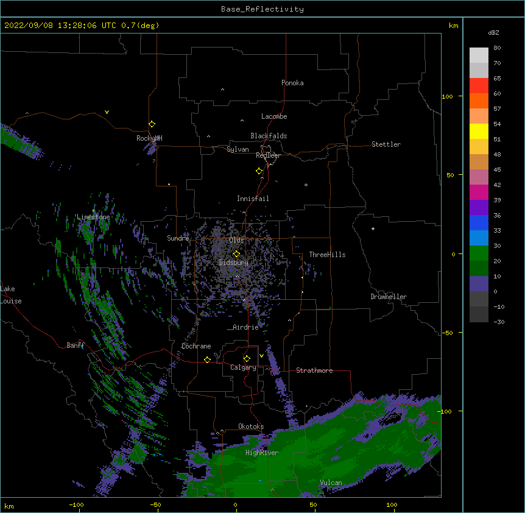Choose the bright green 20-30 dBZ swatch
This screenshot has height=513, width=525.
tap(479, 253)
